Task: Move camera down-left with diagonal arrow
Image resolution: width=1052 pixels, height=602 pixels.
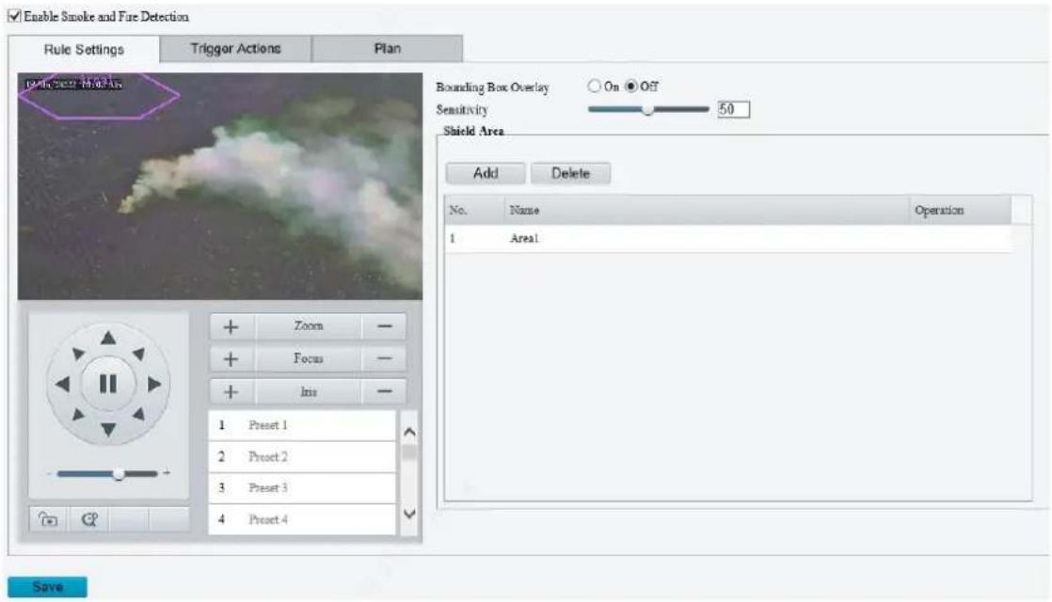Action: (x=78, y=414)
